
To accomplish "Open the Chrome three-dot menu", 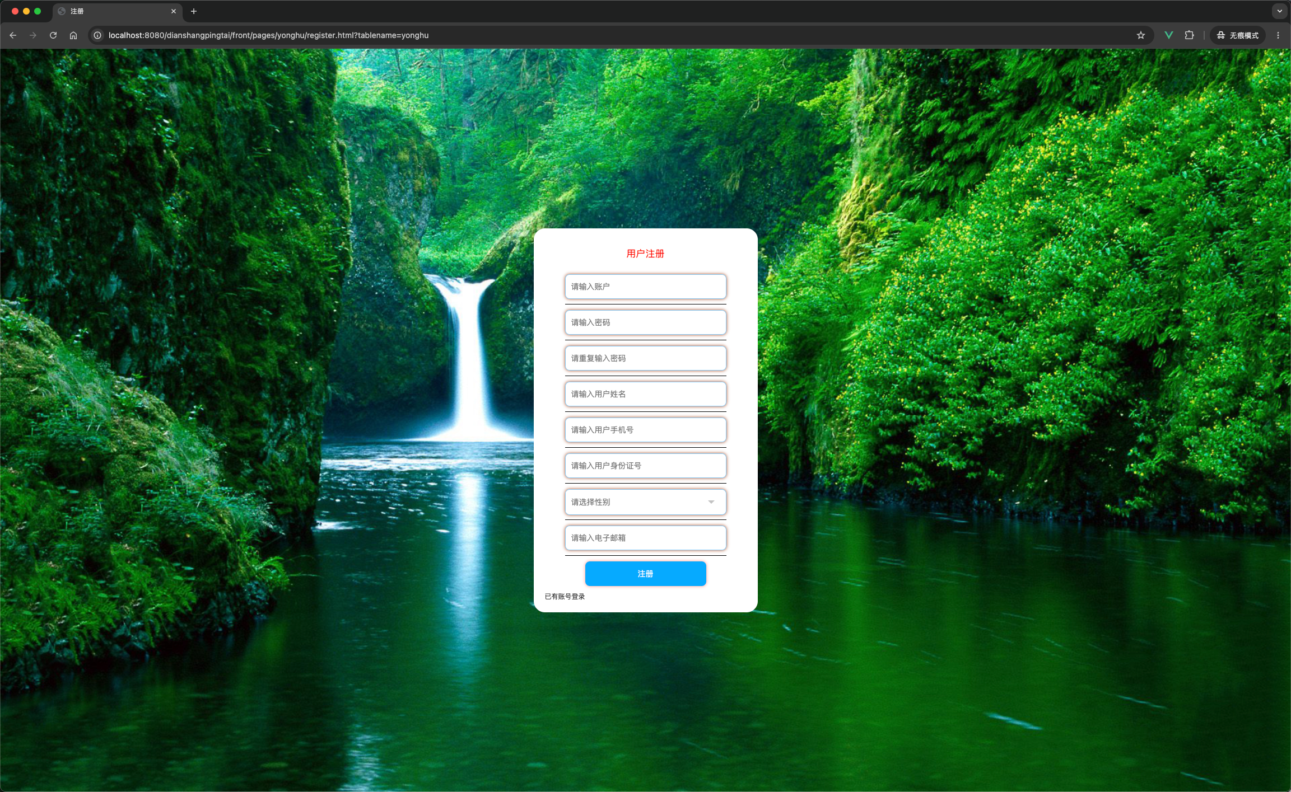I will 1278,35.
